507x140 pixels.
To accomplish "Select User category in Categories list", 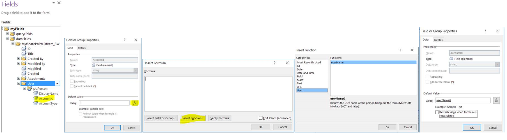I will point(311,90).
